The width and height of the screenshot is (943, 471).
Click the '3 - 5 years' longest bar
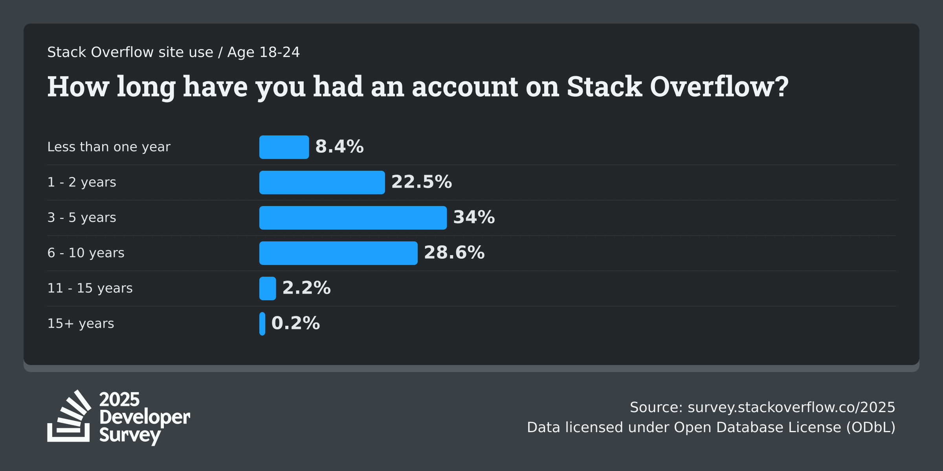pos(353,218)
